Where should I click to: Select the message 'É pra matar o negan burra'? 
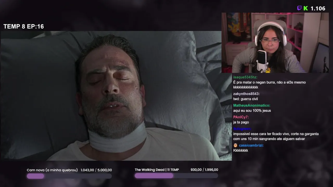[270, 85]
